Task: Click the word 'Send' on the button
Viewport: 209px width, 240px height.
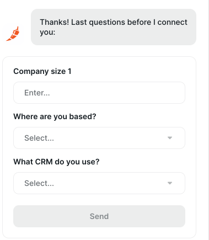Action: pyautogui.click(x=99, y=216)
